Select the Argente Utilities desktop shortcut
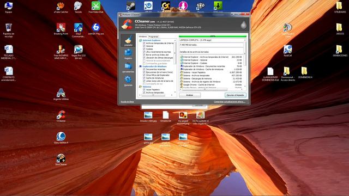 (x=61, y=94)
